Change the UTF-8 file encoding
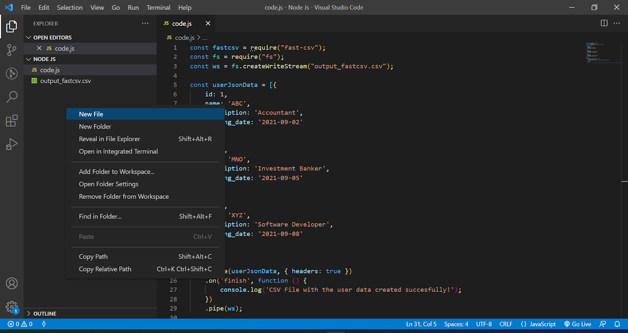Image resolution: width=628 pixels, height=333 pixels. pos(484,324)
